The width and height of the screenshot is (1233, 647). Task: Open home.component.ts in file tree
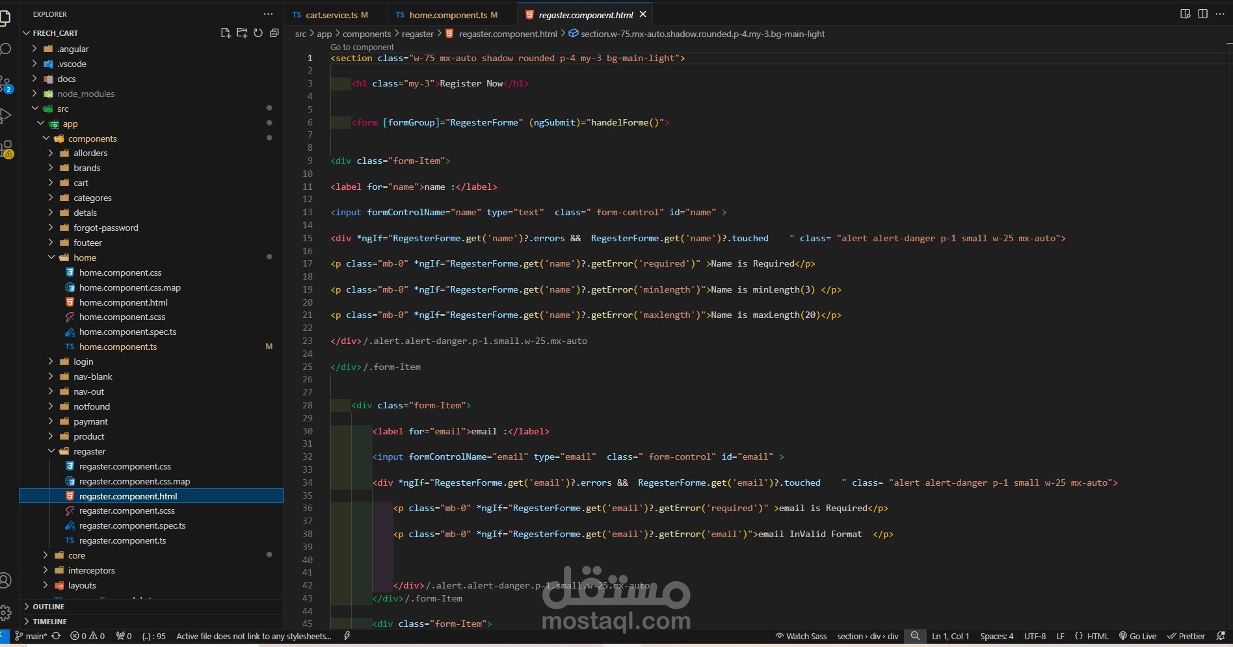coord(152,347)
